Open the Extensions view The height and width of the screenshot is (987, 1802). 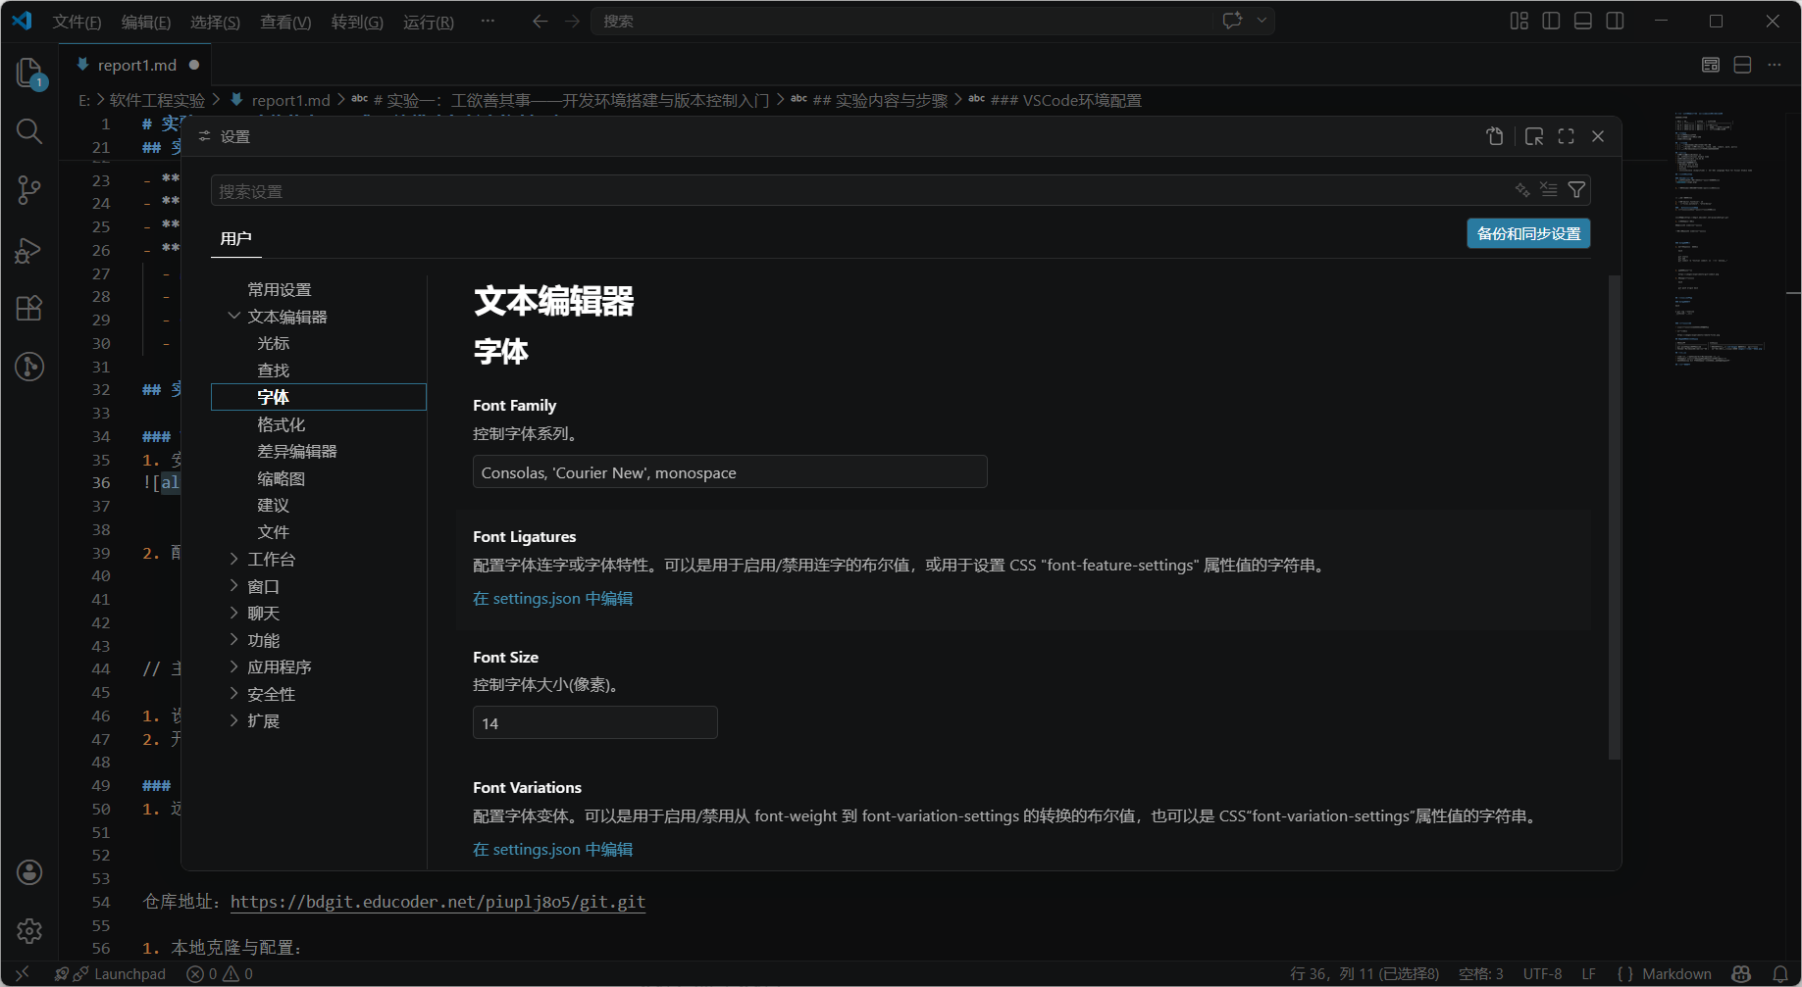(29, 308)
